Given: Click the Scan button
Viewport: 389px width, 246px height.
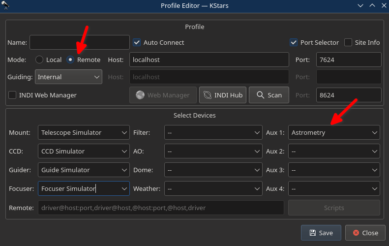Looking at the screenshot, I should pyautogui.click(x=269, y=95).
